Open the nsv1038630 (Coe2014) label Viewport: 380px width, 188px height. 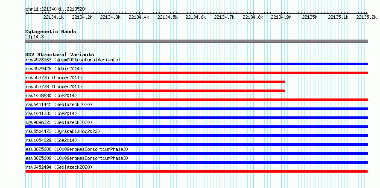(51, 95)
